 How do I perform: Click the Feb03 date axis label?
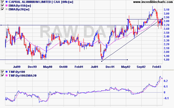[157, 67]
